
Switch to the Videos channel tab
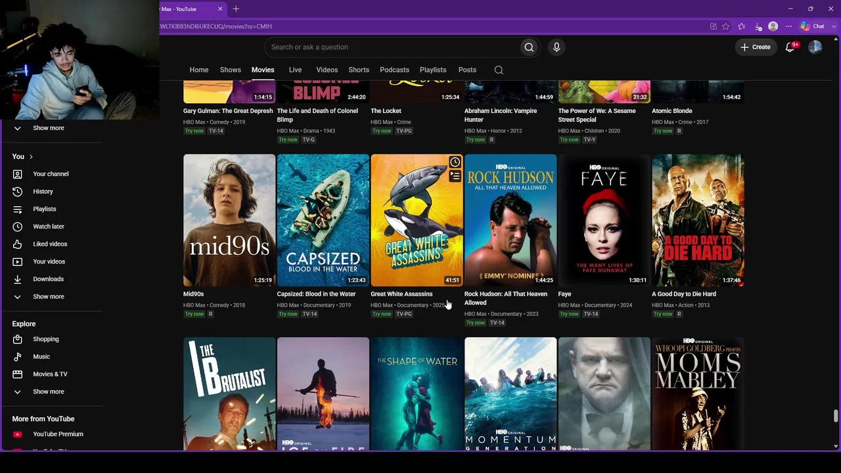coord(327,70)
